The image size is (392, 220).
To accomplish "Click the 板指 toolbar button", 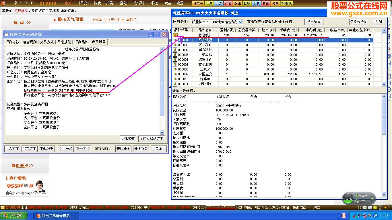I will [247, 3].
